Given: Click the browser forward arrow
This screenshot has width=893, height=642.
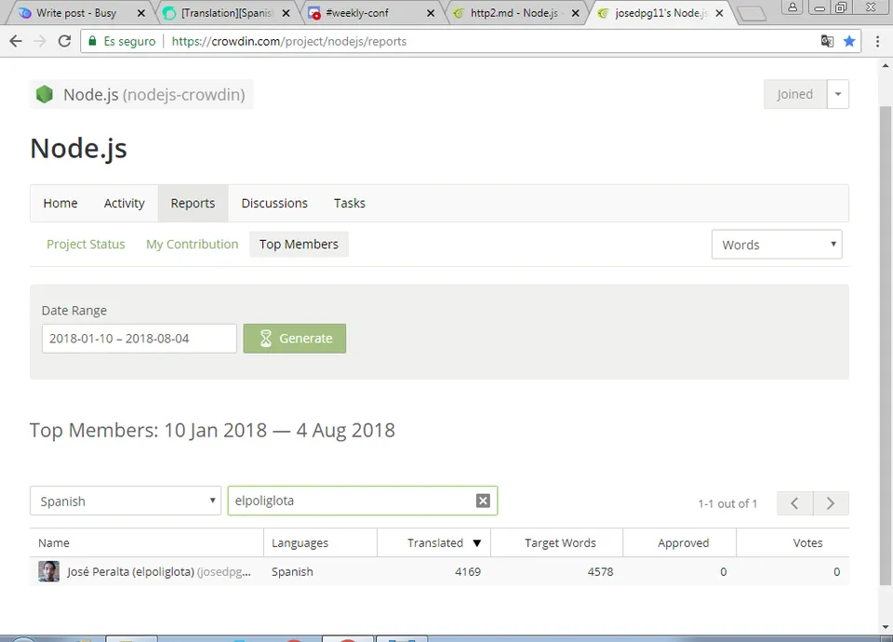Looking at the screenshot, I should (x=40, y=41).
